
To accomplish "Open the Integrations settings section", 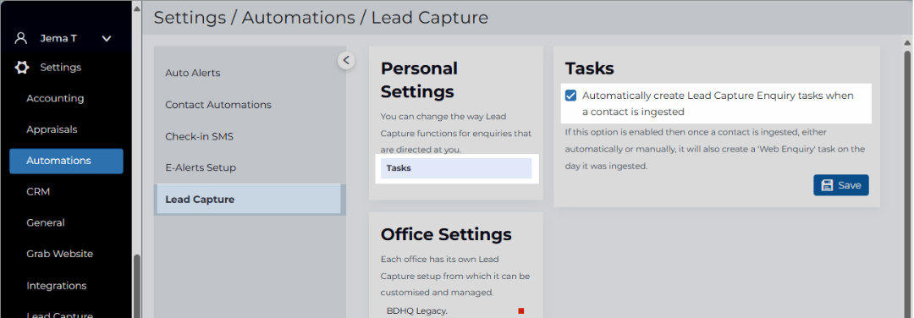I will [x=57, y=285].
